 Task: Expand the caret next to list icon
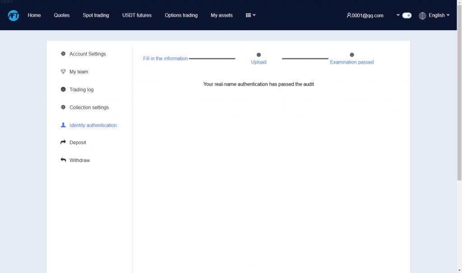tap(254, 15)
